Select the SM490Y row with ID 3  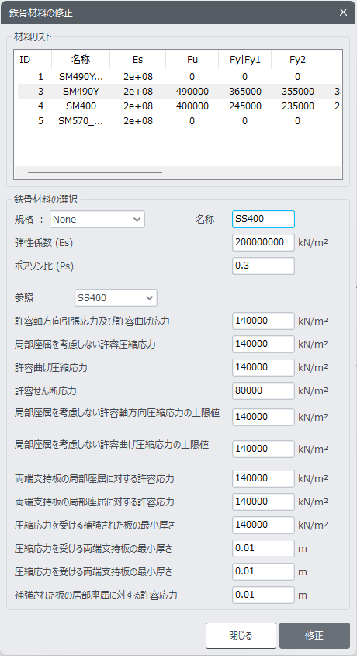178,91
